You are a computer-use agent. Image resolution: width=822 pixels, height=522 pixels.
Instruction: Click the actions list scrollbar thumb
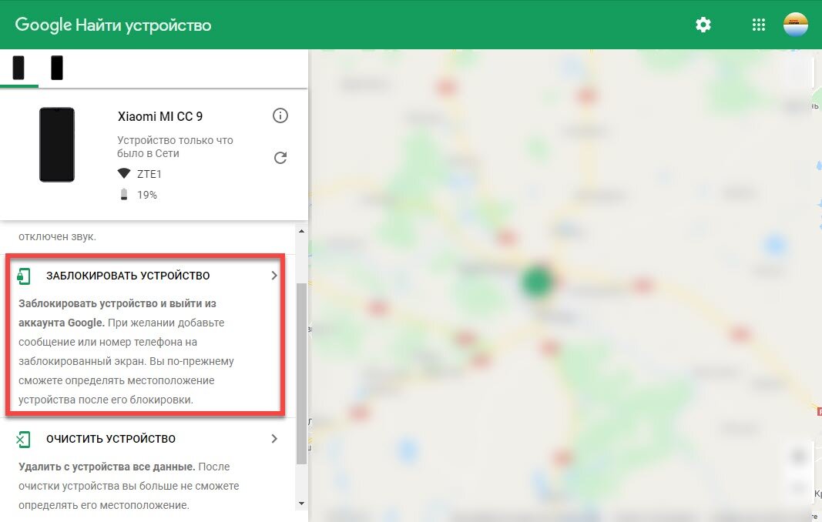[x=301, y=373]
